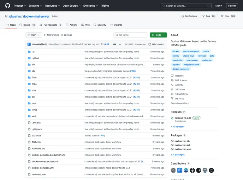Switch to the Issues tab
The height and width of the screenshot is (180, 243).
point(28,25)
